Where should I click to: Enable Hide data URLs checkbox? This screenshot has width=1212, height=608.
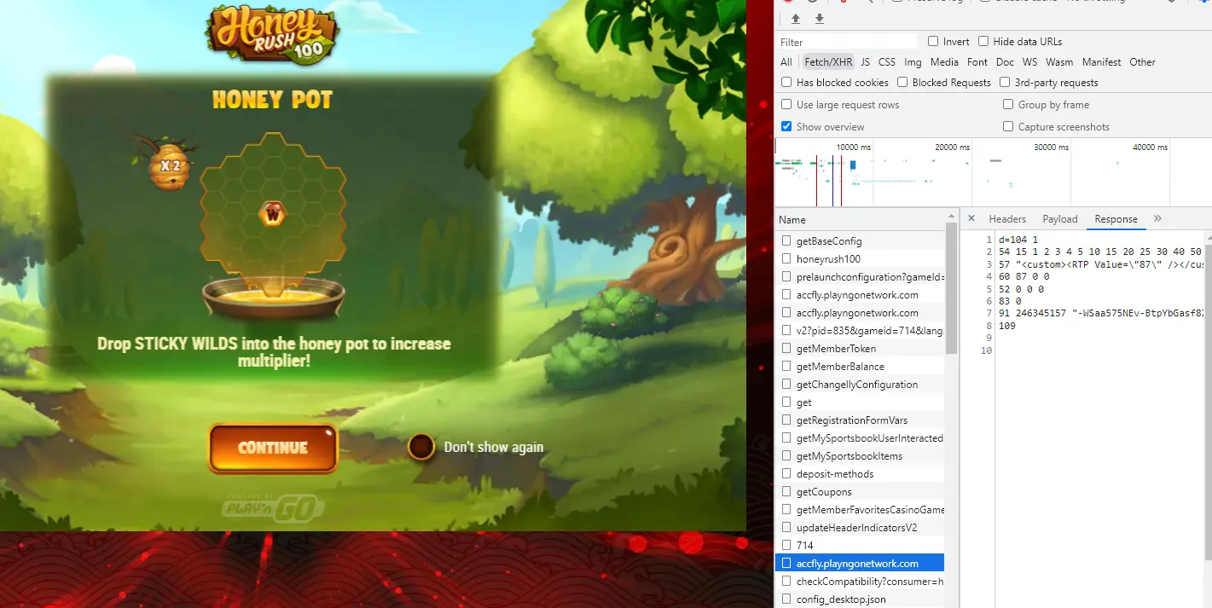[983, 41]
